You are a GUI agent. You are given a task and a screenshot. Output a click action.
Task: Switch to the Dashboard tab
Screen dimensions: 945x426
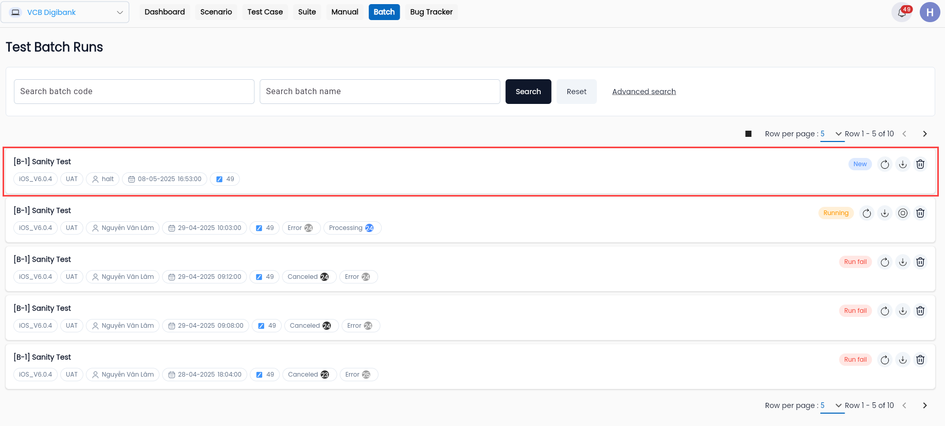165,12
